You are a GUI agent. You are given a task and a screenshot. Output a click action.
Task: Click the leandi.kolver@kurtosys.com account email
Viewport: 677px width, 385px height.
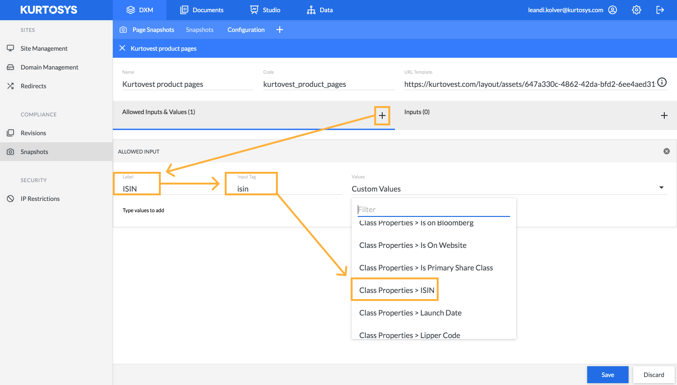pyautogui.click(x=566, y=10)
